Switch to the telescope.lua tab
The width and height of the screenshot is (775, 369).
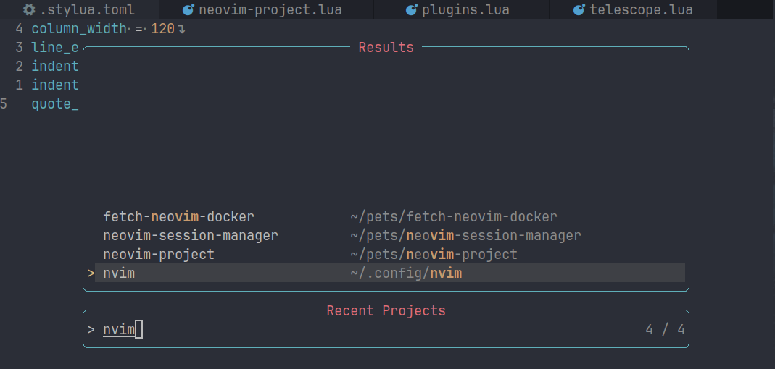pos(633,9)
